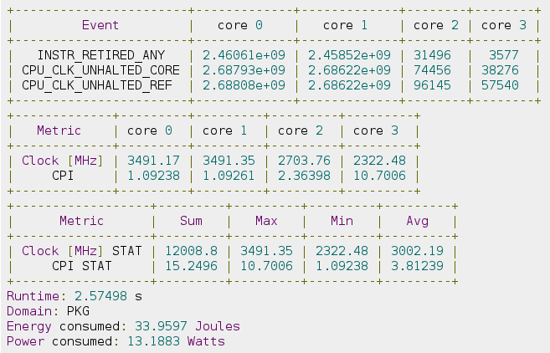550x353 pixels.
Task: Select the 2703.76 MHz clock value
Action: (x=303, y=161)
